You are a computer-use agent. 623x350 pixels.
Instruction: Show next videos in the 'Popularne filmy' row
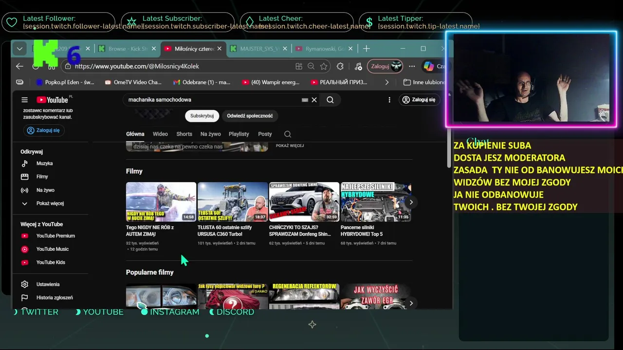[411, 303]
